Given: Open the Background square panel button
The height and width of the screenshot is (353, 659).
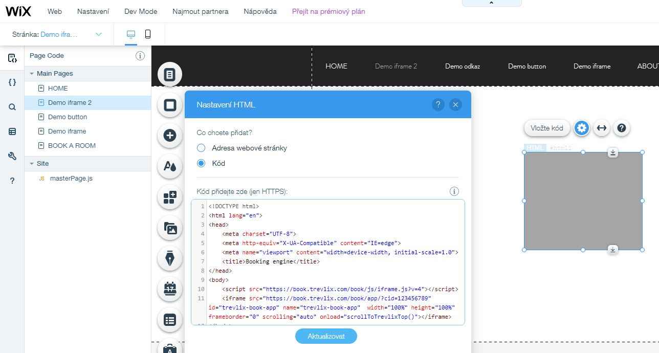Looking at the screenshot, I should [170, 105].
